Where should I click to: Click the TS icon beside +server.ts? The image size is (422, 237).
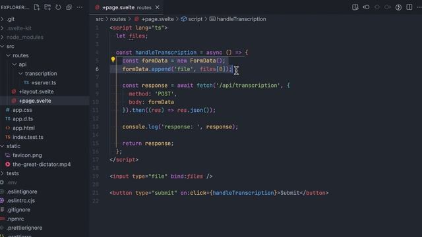[x=26, y=82]
